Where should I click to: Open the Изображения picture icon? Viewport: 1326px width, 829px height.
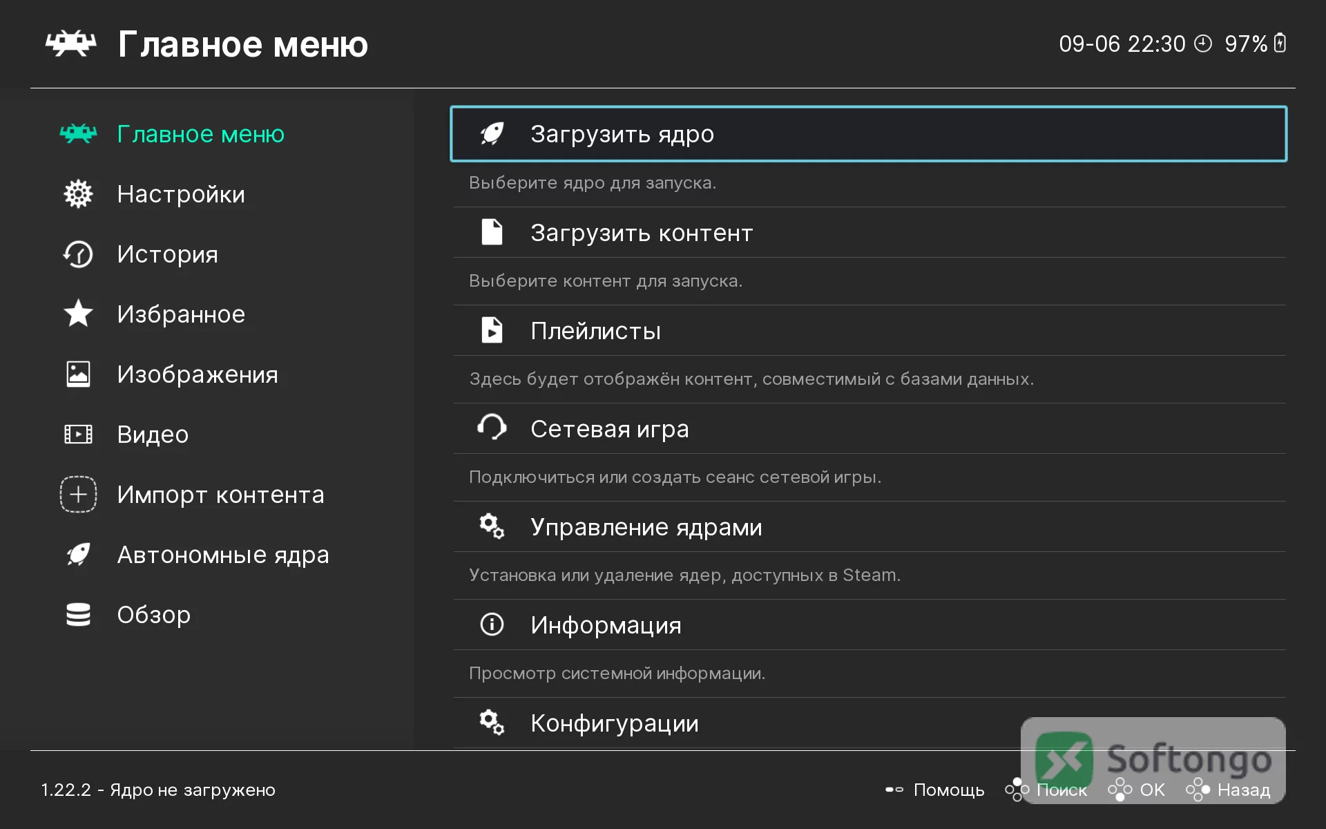click(x=78, y=374)
